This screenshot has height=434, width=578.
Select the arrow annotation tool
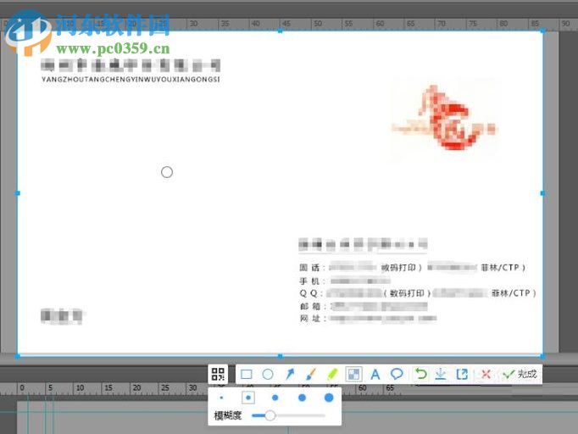tap(290, 375)
